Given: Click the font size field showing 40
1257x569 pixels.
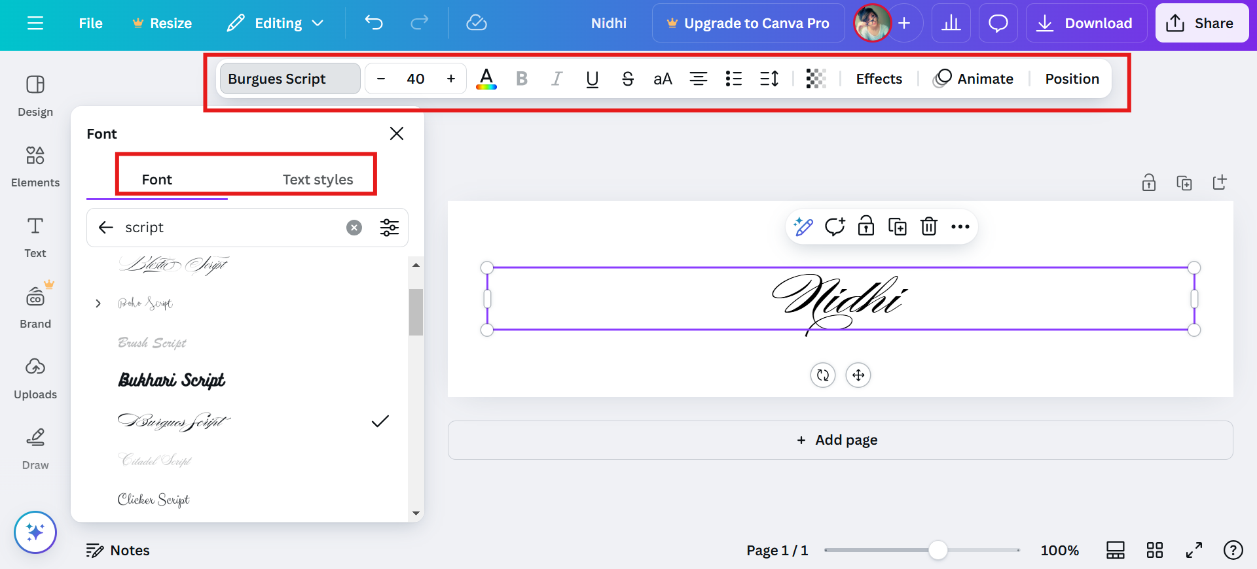Looking at the screenshot, I should (416, 79).
